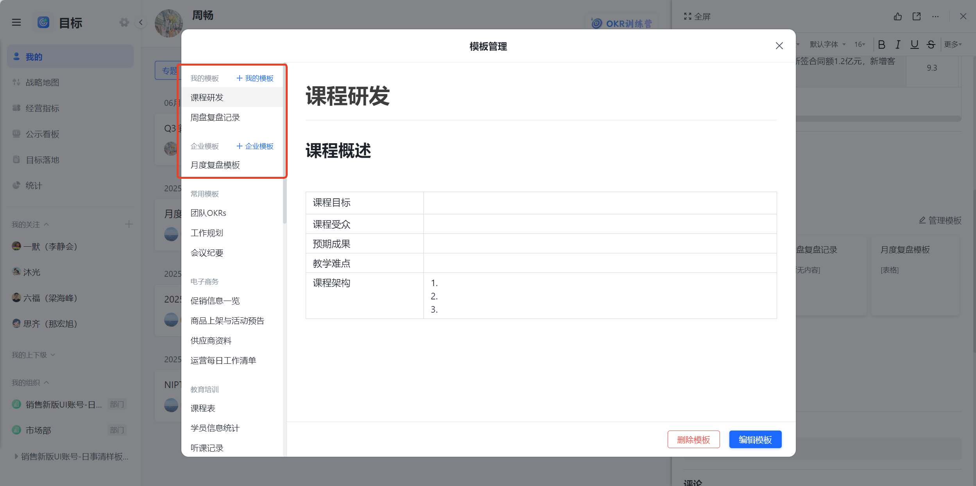Close the right detail panel
The image size is (976, 486).
click(963, 16)
